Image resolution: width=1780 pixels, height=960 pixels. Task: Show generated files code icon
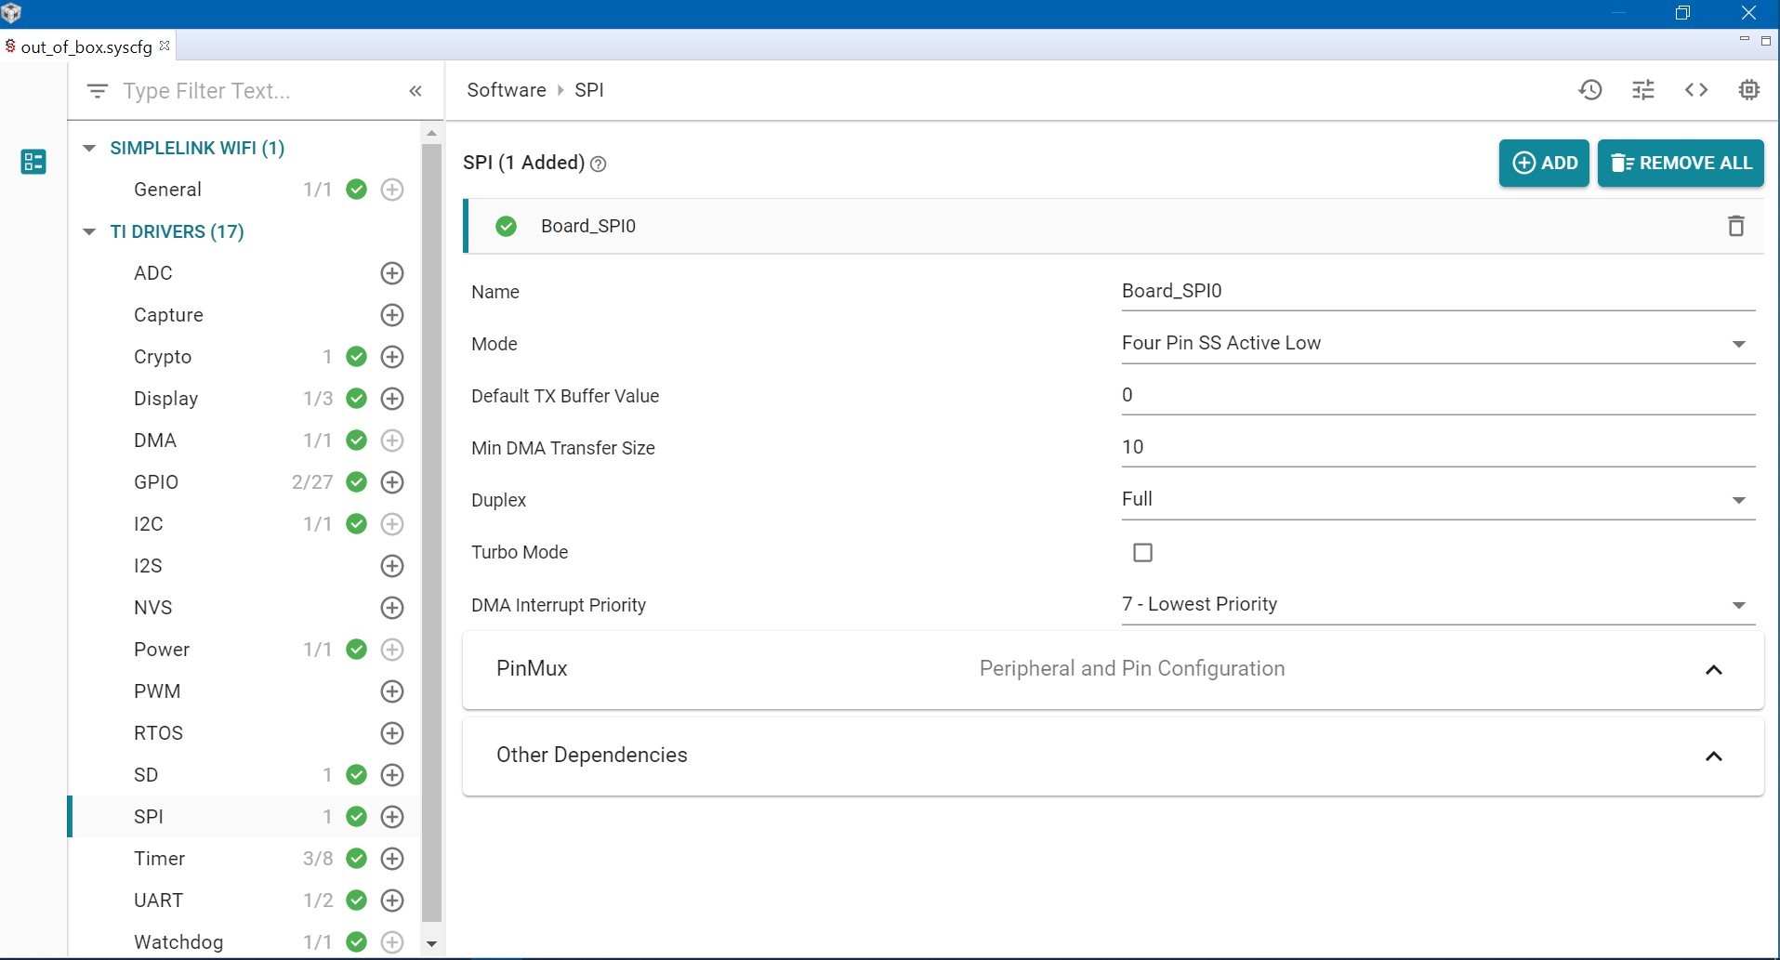click(1696, 90)
